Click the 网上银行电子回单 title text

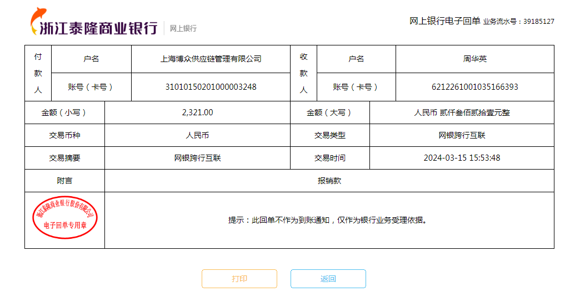coord(444,21)
